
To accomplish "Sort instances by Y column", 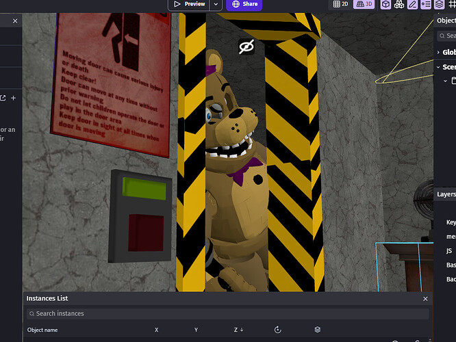I will [196, 330].
